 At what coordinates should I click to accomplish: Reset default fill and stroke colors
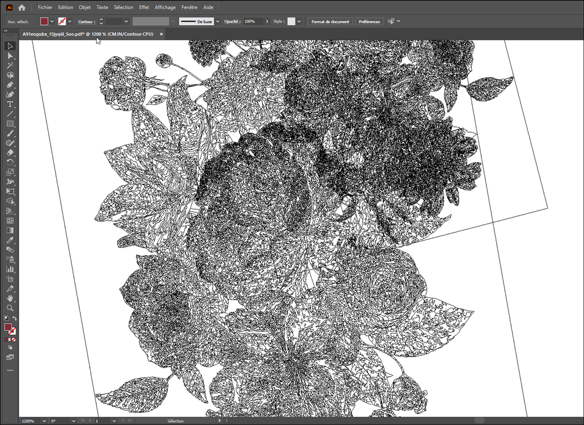point(6,318)
